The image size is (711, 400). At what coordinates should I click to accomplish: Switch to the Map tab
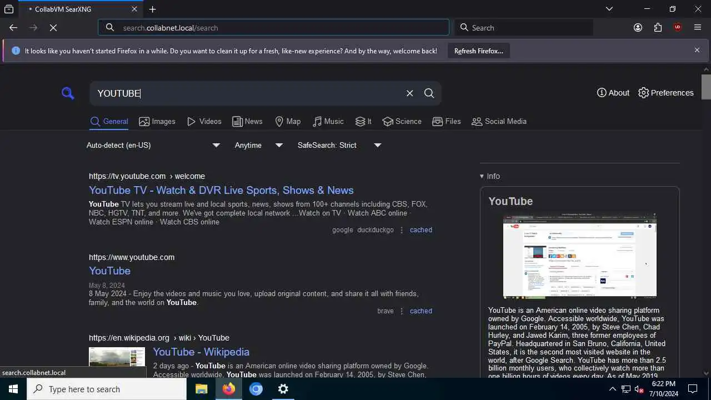coord(288,121)
